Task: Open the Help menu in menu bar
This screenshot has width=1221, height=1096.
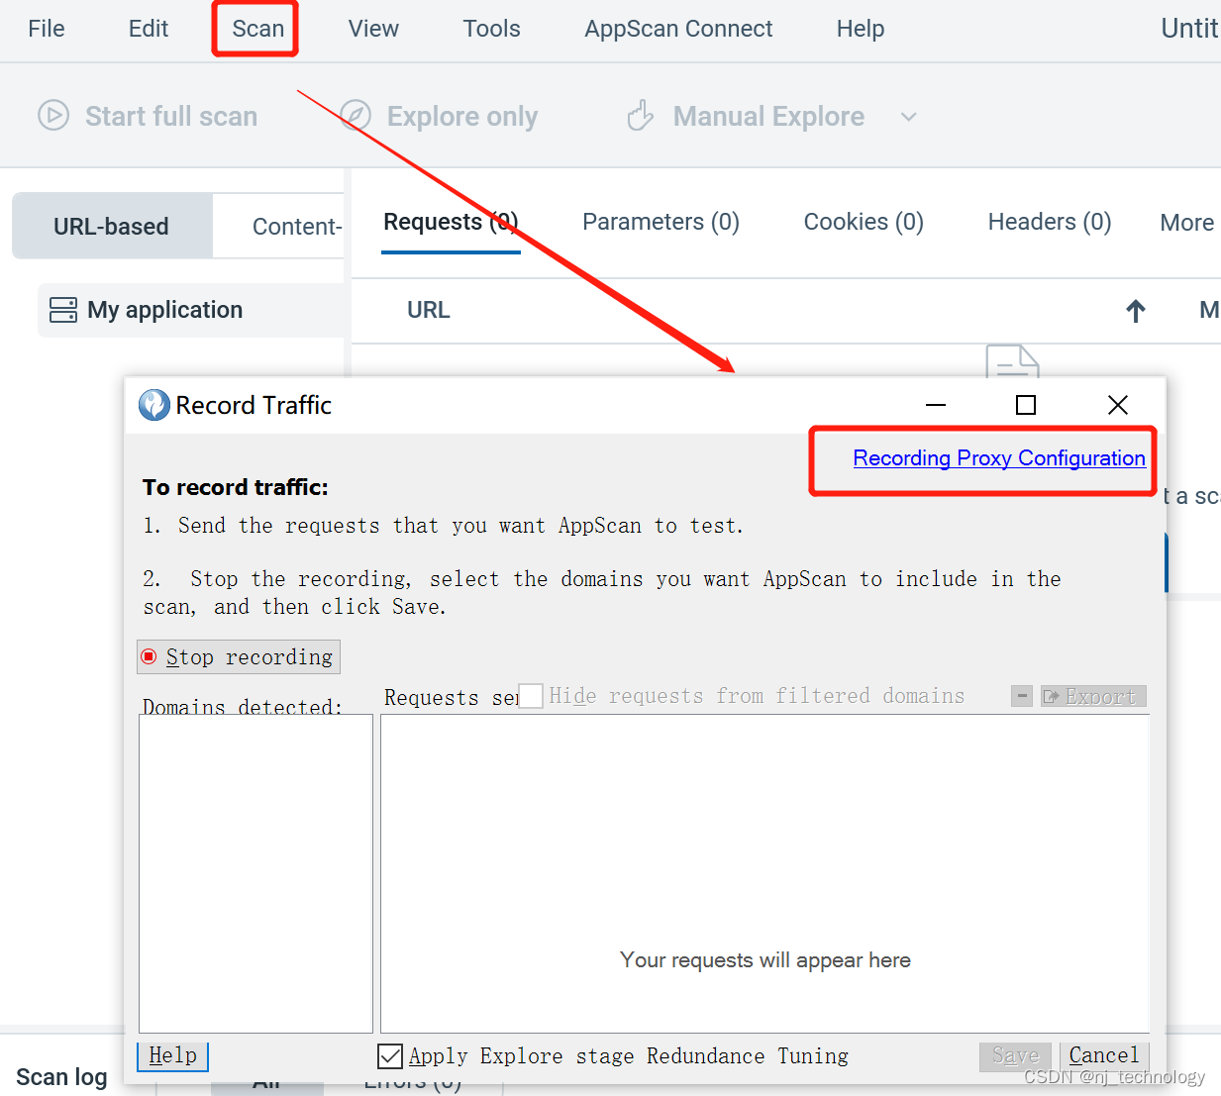Action: tap(860, 29)
